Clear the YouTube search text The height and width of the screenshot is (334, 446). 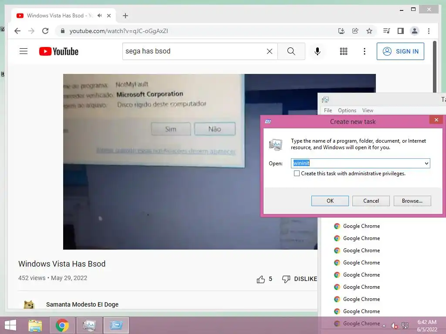[x=269, y=51]
